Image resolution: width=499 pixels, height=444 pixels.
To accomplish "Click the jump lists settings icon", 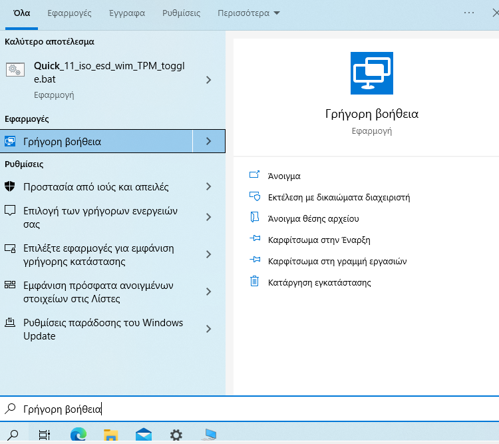I will (10, 285).
